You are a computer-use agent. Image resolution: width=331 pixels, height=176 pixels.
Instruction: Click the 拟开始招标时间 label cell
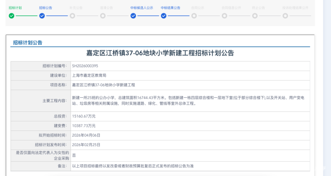click(x=41, y=135)
